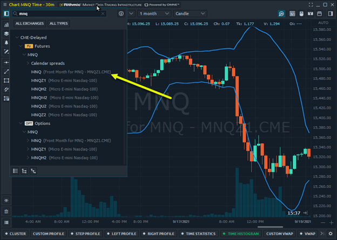Select the trend line tool
Image resolution: width=337 pixels, height=240 pixels.
coord(6,72)
